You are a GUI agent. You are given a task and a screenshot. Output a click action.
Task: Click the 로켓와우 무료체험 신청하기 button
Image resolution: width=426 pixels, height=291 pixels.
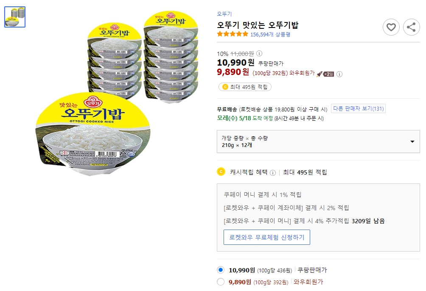click(x=267, y=237)
